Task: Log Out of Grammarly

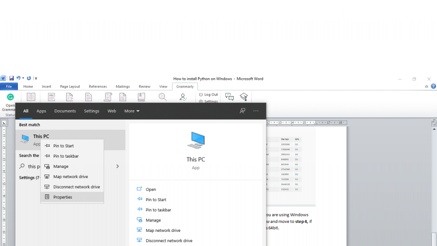Action: pyautogui.click(x=208, y=94)
